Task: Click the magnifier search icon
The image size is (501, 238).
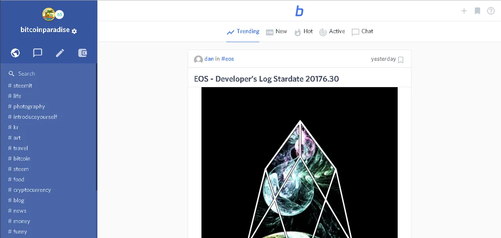Action: [x=11, y=73]
